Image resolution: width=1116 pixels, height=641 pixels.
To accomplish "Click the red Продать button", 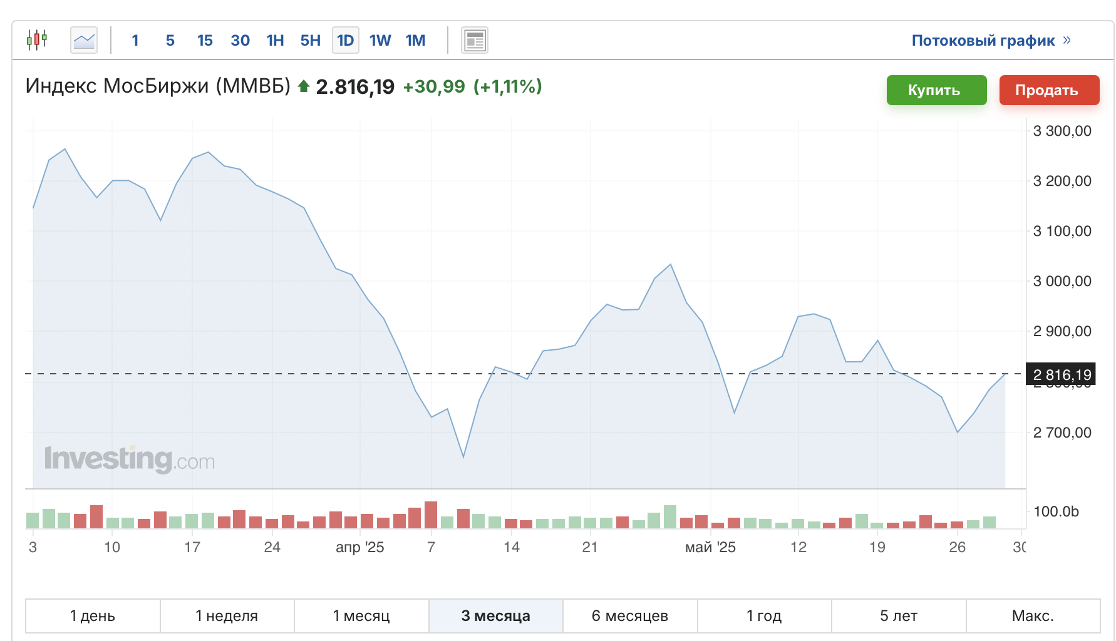I will 1050,90.
